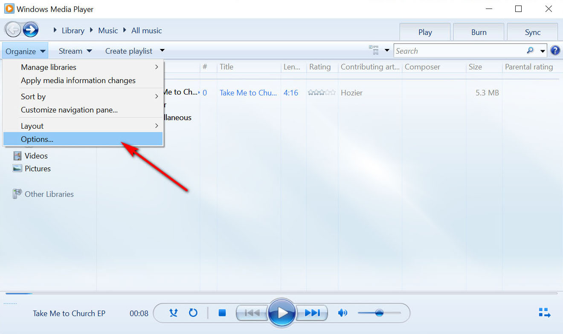Mute the speaker volume
563x334 pixels.
coord(342,313)
